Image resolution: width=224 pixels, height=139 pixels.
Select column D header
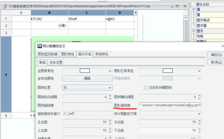coord(120,13)
